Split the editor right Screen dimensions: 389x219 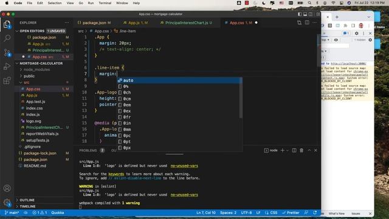307,23
